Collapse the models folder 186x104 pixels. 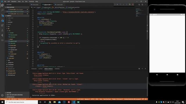coord(12,33)
